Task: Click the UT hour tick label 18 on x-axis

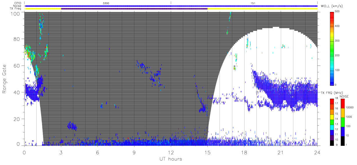Action: (x=244, y=152)
